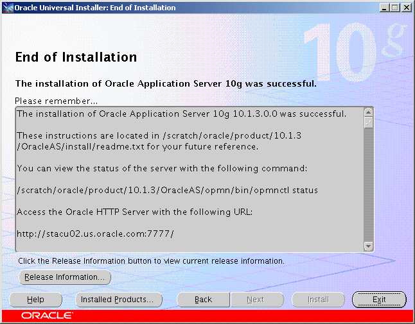The image size is (415, 324).
Task: Close the Oracle Universal Installer window
Action: pyautogui.click(x=406, y=8)
